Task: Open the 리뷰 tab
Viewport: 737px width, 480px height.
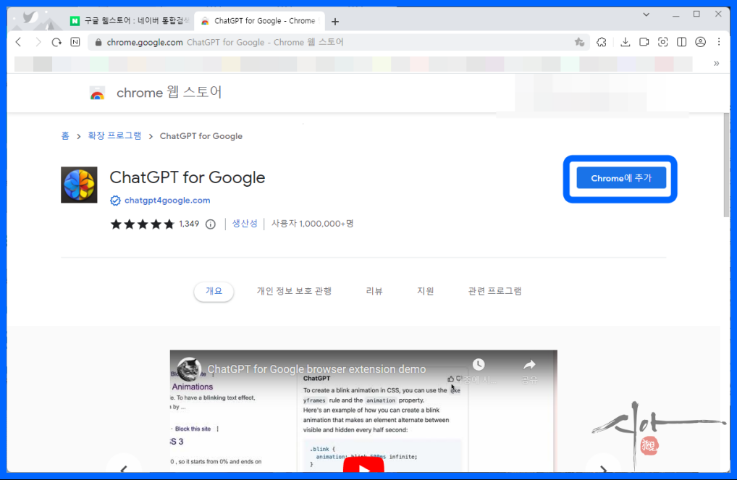Action: click(x=374, y=291)
